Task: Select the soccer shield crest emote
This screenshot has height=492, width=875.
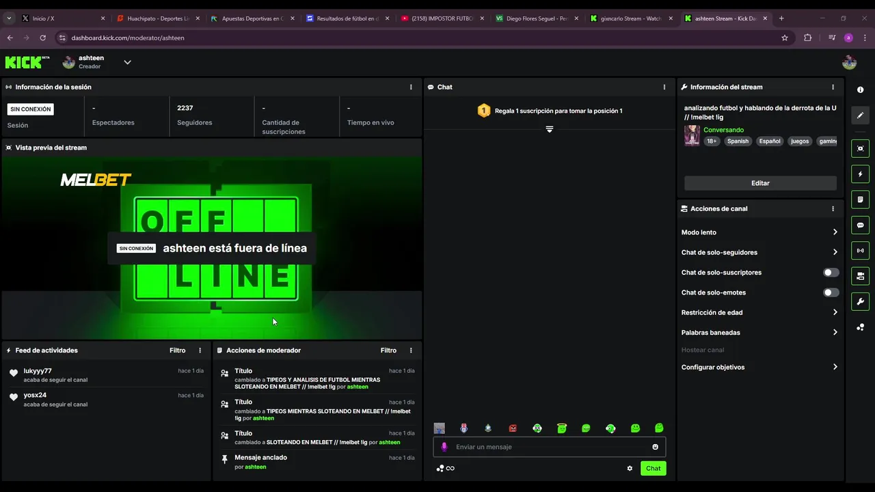Action: [464, 428]
